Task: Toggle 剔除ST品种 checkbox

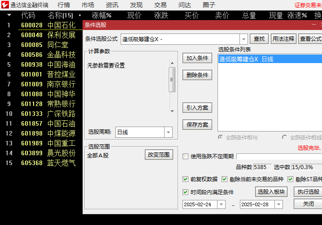Action: pyautogui.click(x=290, y=179)
